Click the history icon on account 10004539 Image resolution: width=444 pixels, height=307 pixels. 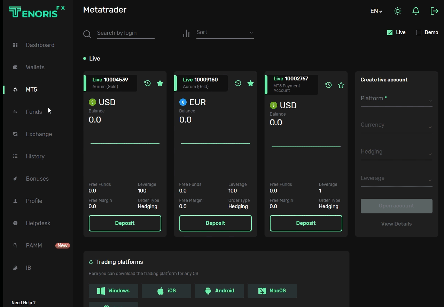click(x=147, y=83)
